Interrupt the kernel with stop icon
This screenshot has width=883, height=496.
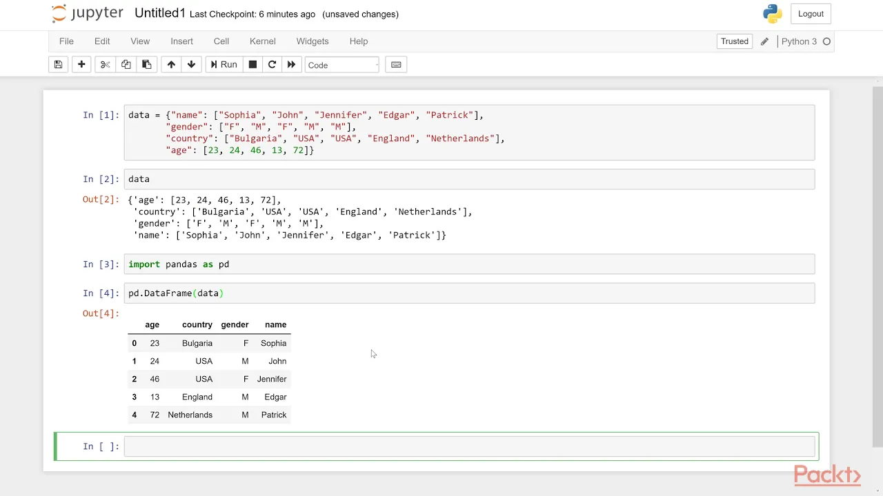[x=252, y=65]
